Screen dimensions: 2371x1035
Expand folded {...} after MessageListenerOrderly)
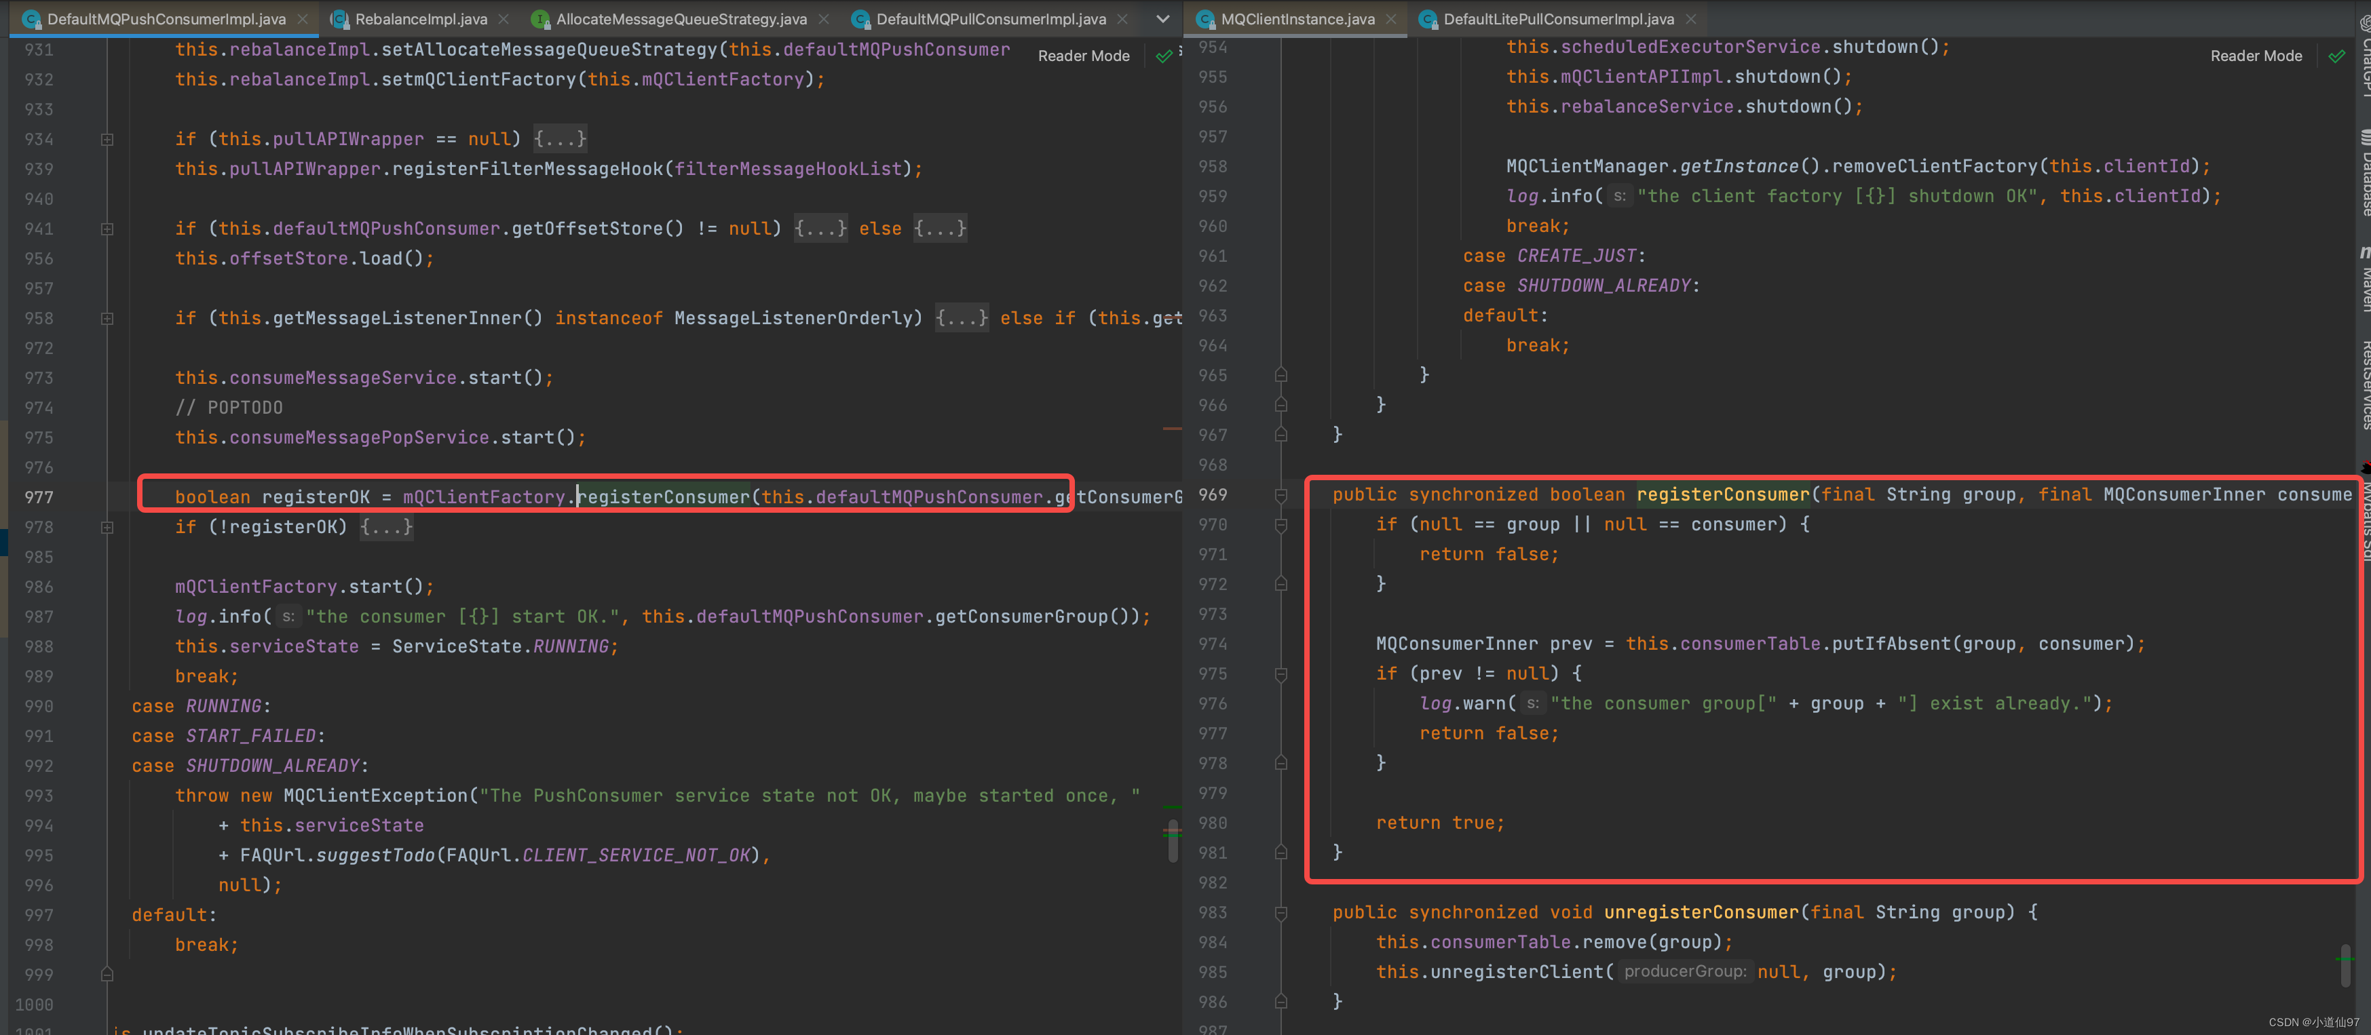pyautogui.click(x=961, y=318)
